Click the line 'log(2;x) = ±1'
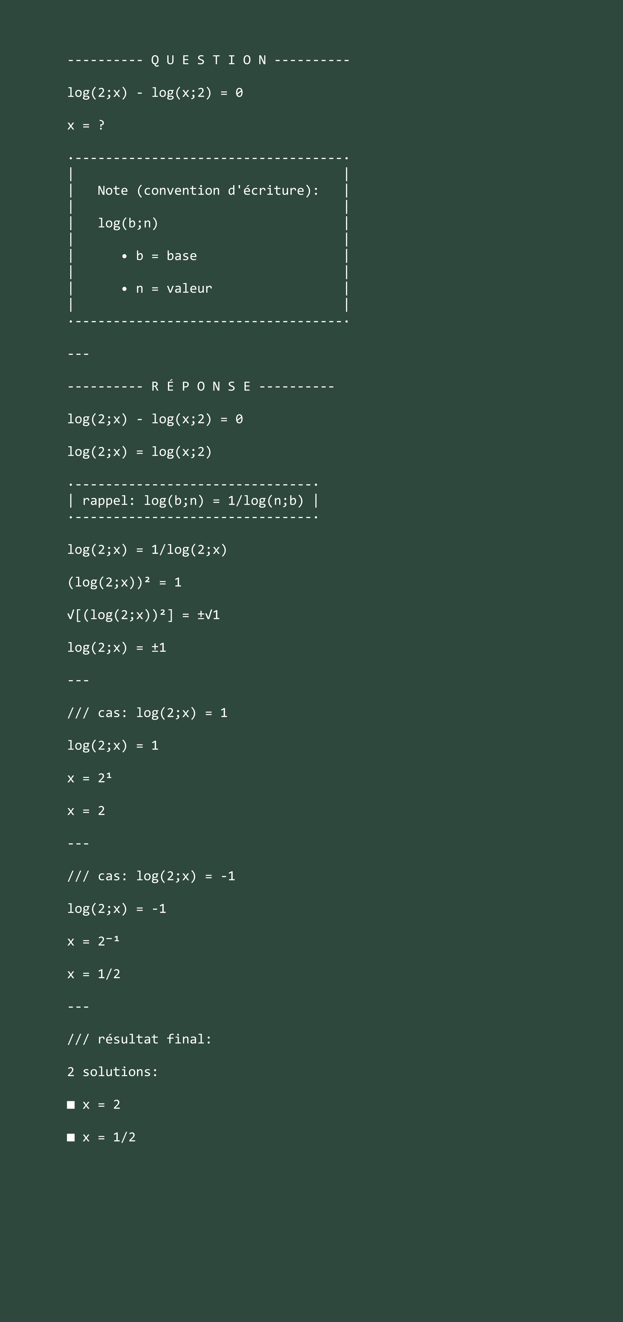Image resolution: width=623 pixels, height=1322 pixels. [x=117, y=648]
